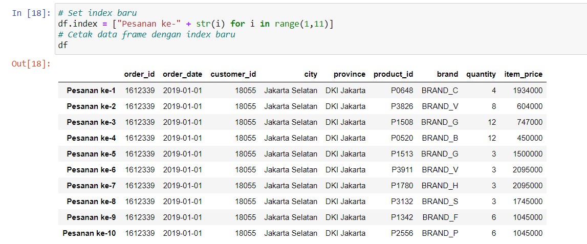The height and width of the screenshot is (244, 587).
Task: Click item price 604000
Action: point(530,106)
